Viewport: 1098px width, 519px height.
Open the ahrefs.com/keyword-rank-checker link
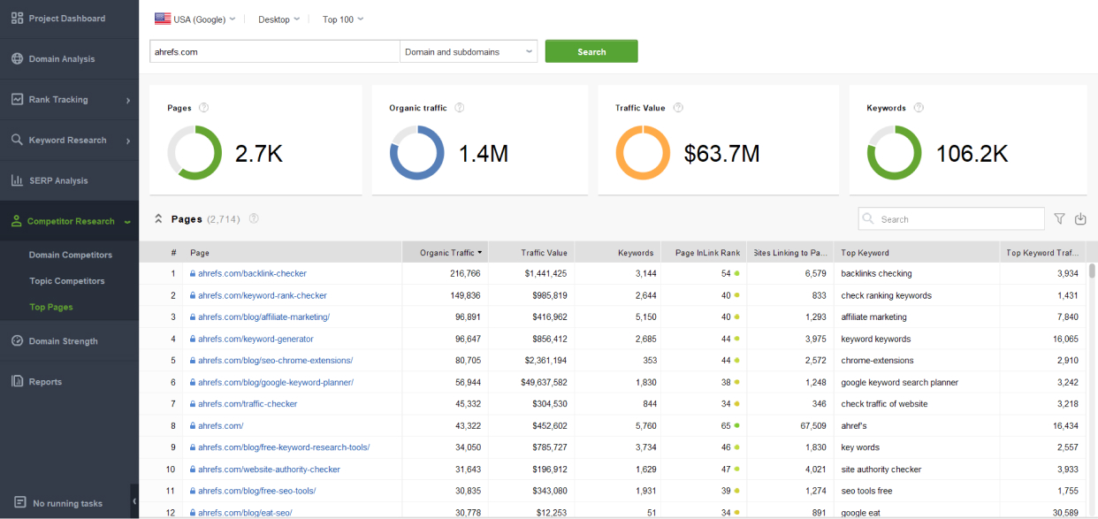coord(263,295)
